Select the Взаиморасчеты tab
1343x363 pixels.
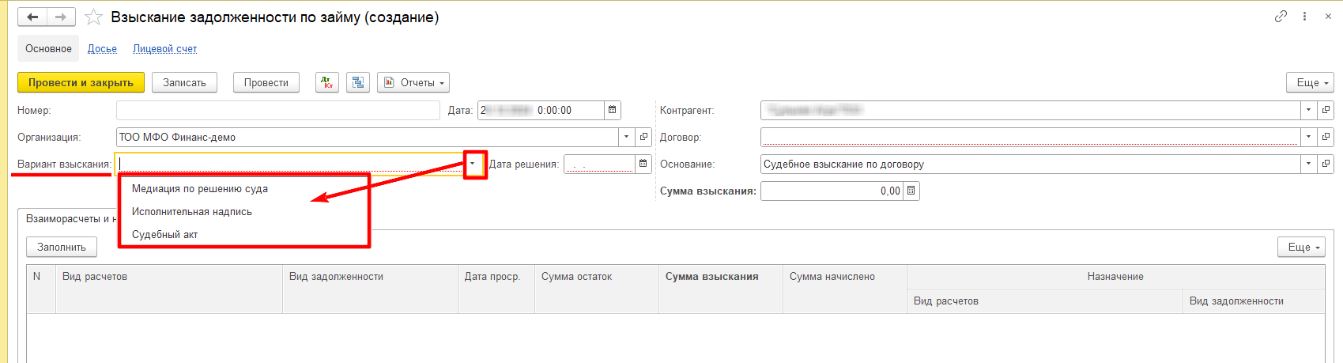(68, 219)
